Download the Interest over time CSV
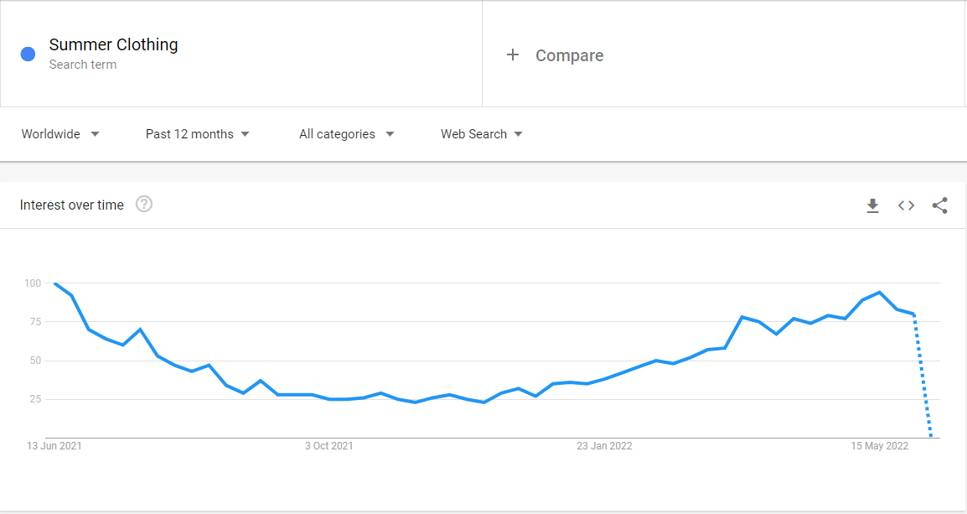Viewport: 967px width, 514px height. tap(872, 205)
